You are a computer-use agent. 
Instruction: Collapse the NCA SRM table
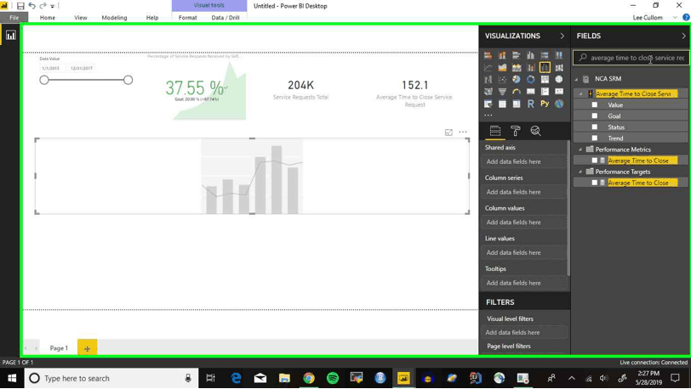(x=576, y=79)
